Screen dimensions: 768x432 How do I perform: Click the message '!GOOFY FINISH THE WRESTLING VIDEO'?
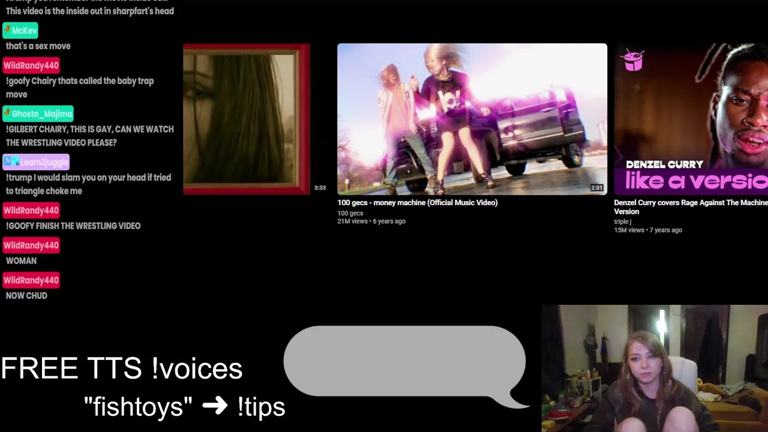[x=73, y=226]
